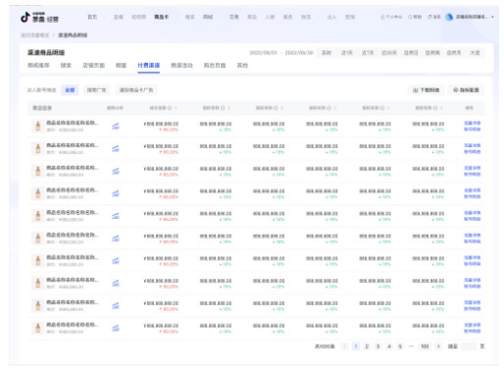Open 人群 in top navigation
The height and width of the screenshot is (371, 504).
[270, 17]
